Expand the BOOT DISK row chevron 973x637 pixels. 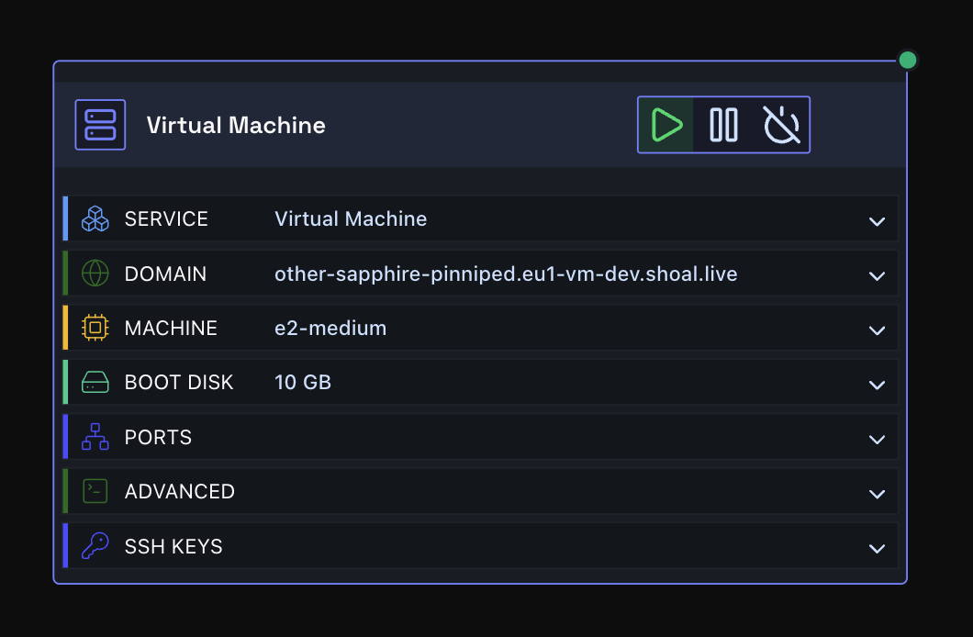(877, 386)
